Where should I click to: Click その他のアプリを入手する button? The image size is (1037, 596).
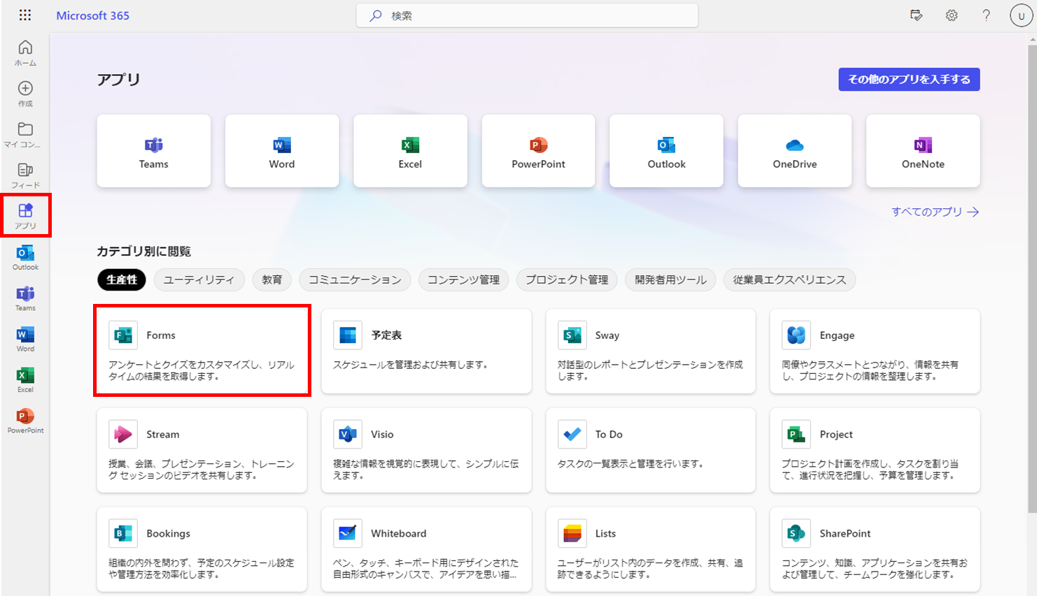[909, 80]
